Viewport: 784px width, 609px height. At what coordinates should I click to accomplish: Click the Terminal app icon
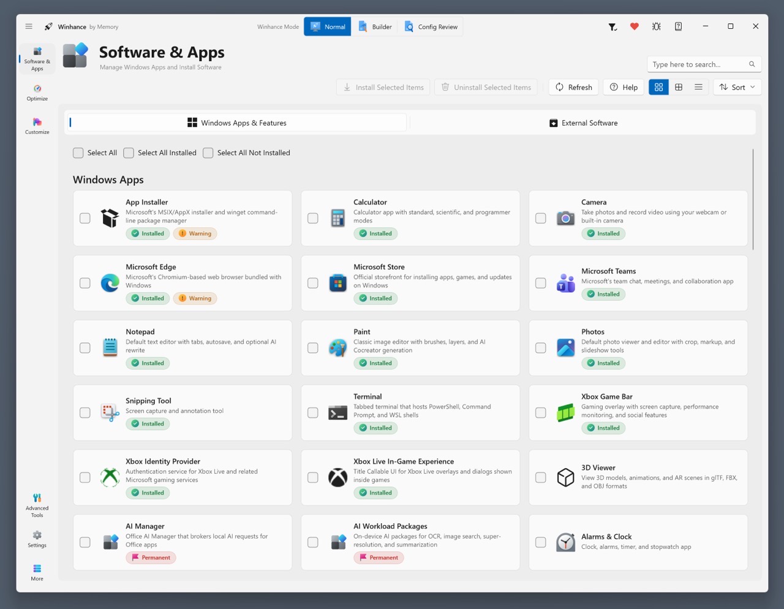338,412
